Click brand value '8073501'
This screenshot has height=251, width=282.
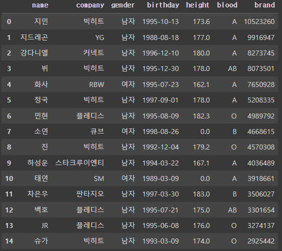261,68
